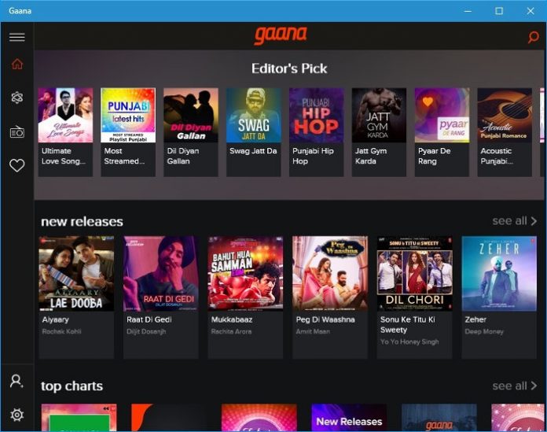Maximize the Gaana window
This screenshot has width=547, height=432.
click(499, 11)
